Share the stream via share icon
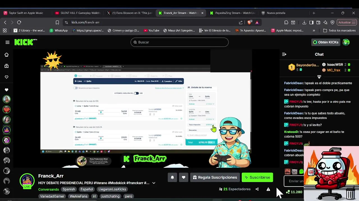This screenshot has width=359, height=201. coord(257,189)
